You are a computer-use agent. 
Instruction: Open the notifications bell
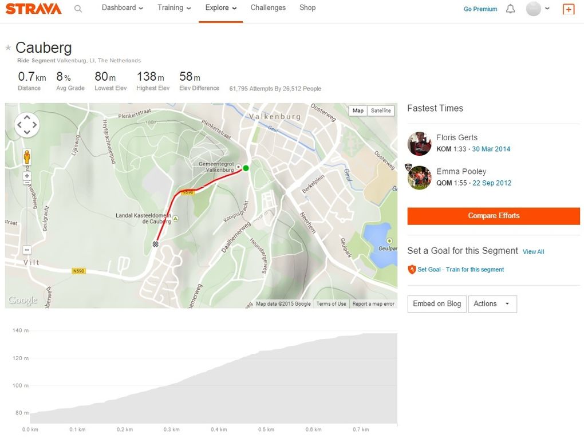[x=510, y=9]
